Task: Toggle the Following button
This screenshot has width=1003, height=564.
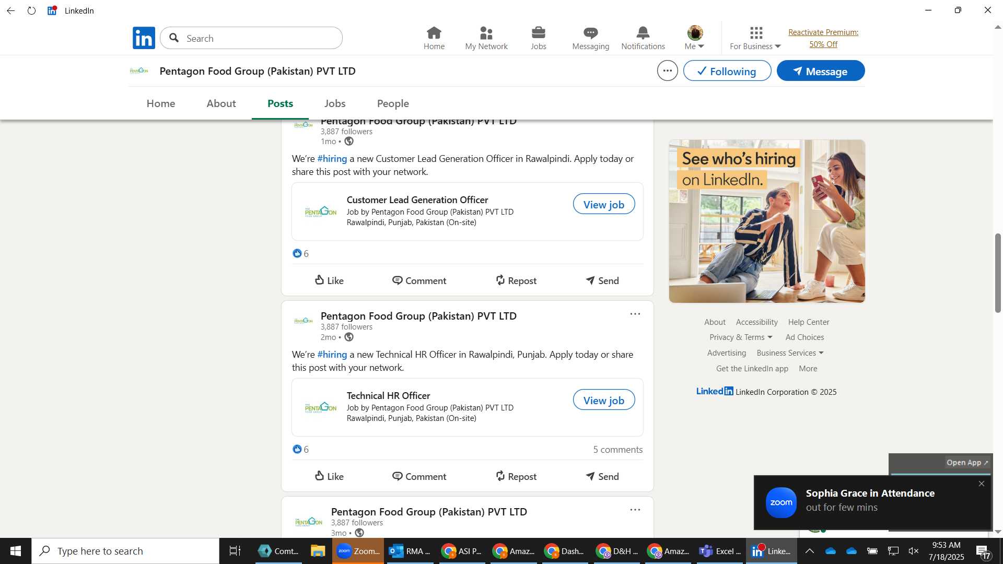Action: pos(727,70)
